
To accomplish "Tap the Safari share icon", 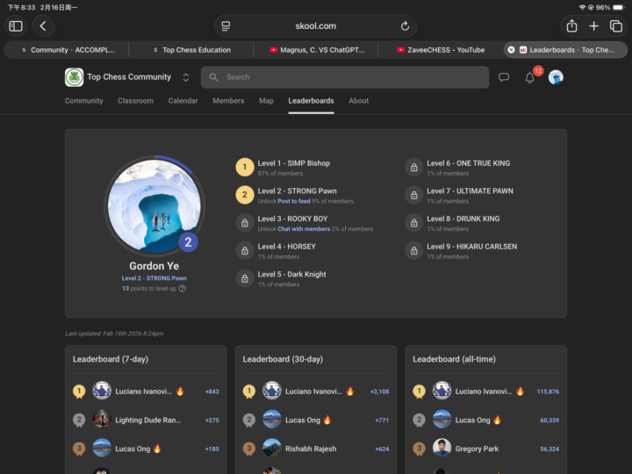I will click(x=571, y=26).
